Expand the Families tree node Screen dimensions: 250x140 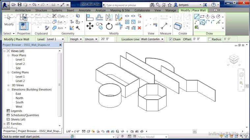point(5,124)
